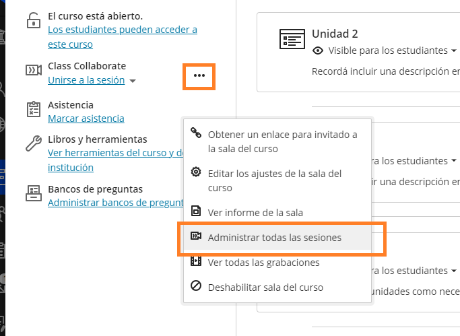Open Los estudiantes pueden acceder link
Viewport: 460px width, 336px height.
pyautogui.click(x=122, y=30)
